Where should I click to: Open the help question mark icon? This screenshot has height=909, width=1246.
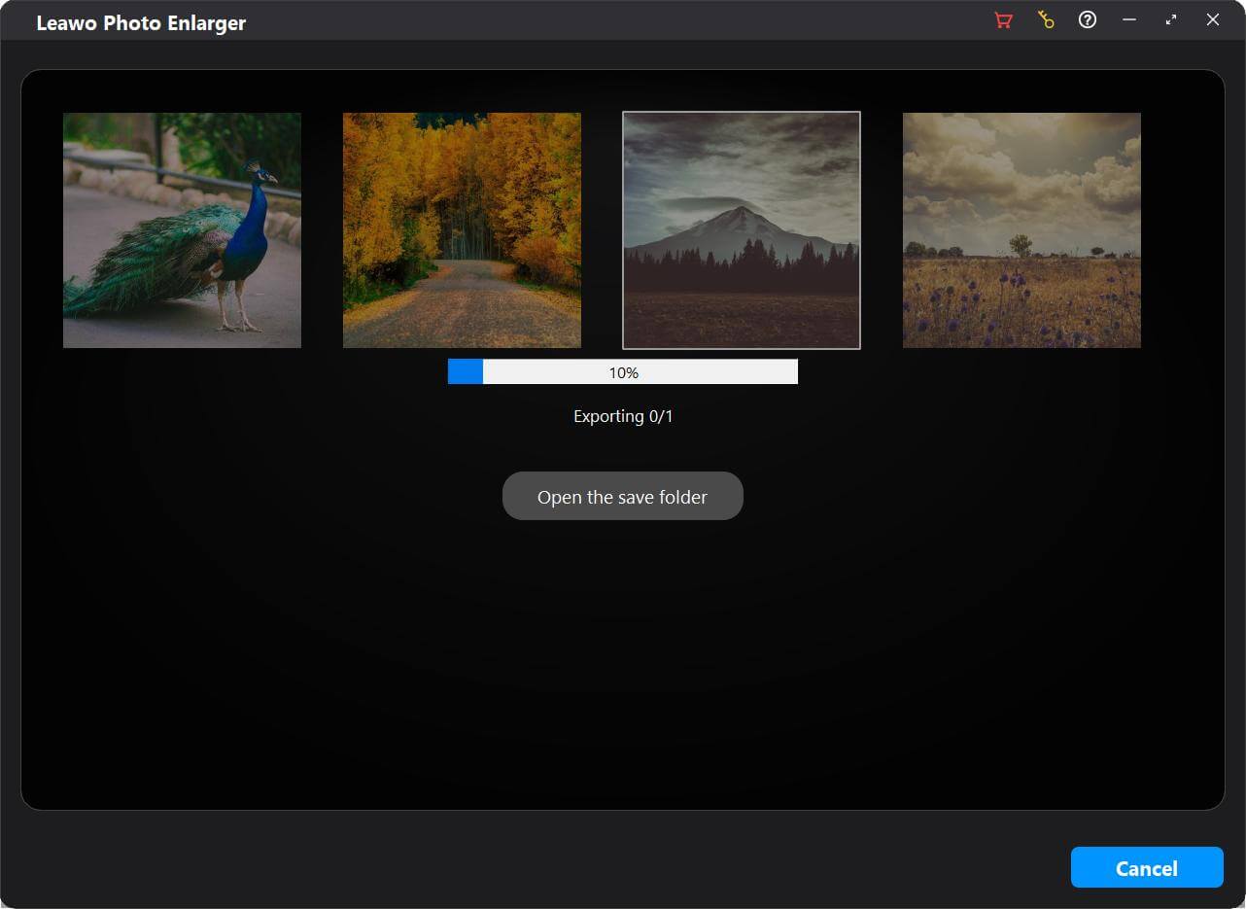pos(1088,20)
